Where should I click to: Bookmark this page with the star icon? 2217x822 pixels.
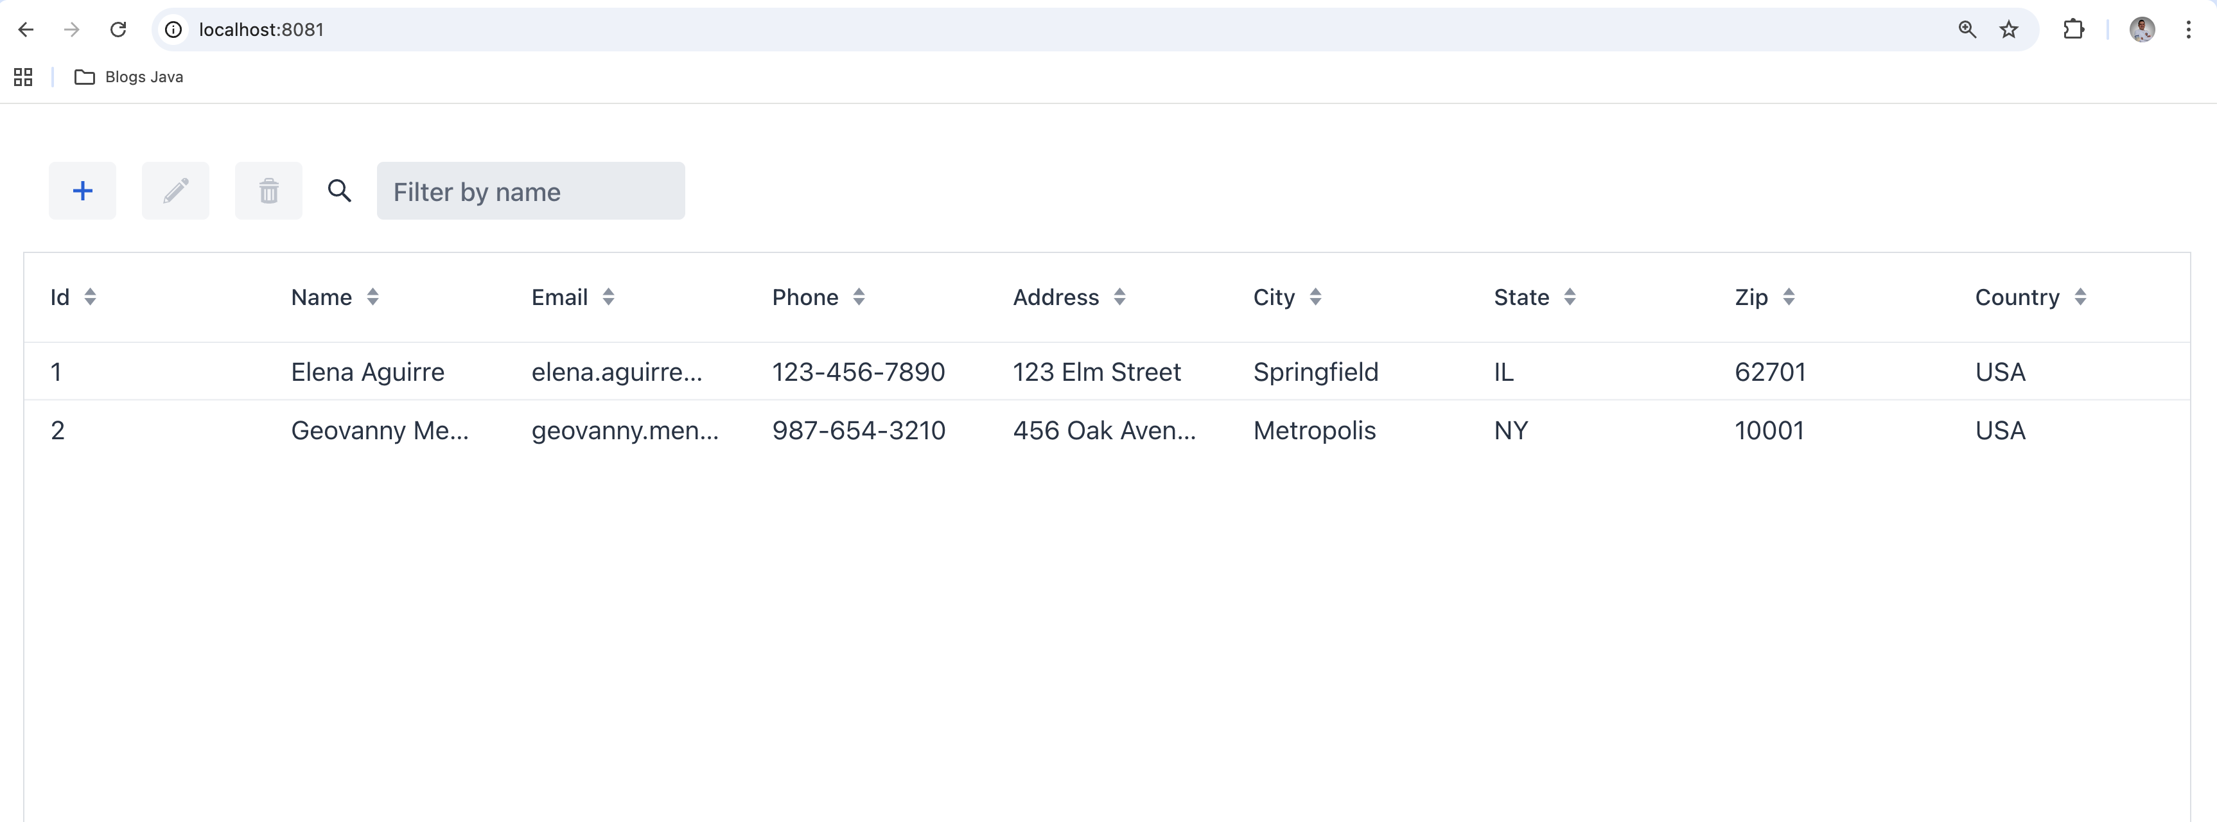2009,30
